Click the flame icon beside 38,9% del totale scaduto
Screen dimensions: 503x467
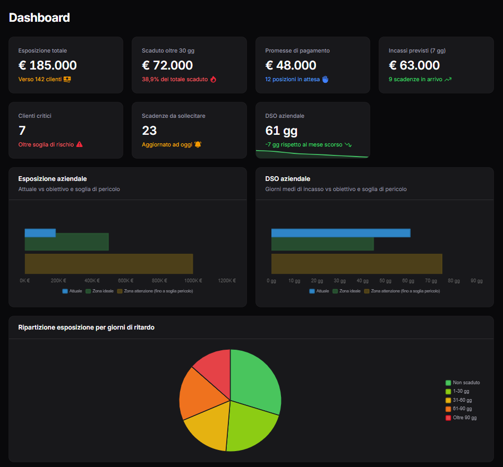click(214, 79)
